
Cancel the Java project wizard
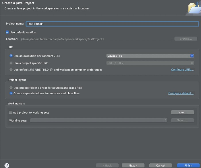tap(161, 165)
